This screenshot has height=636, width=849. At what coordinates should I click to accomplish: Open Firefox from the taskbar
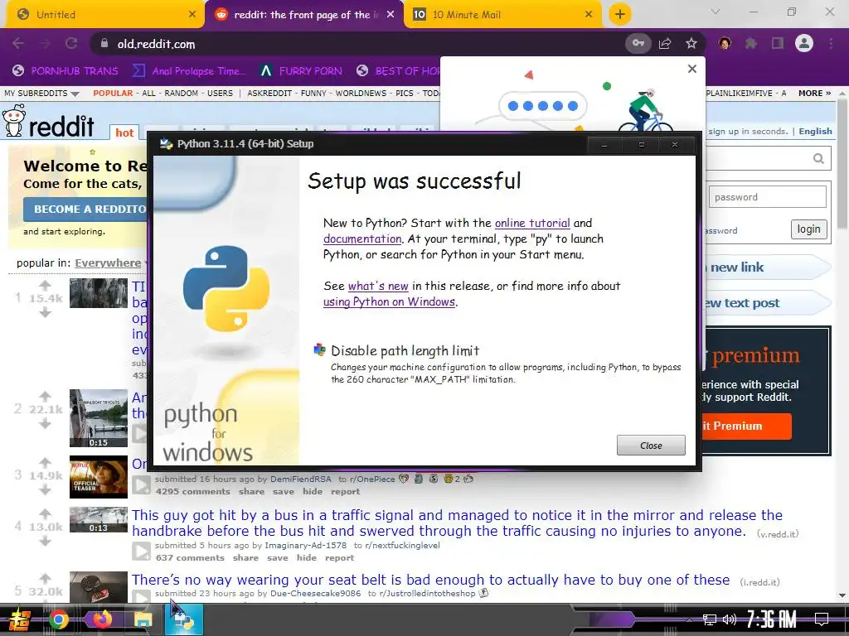[100, 619]
